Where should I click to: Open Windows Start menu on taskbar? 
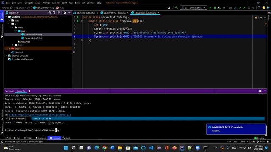[x=66, y=148]
